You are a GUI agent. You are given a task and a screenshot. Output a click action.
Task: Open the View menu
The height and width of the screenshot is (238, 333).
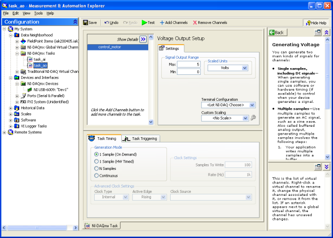tap(27, 13)
